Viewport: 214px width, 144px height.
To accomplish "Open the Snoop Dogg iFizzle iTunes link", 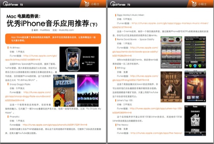I will (28, 96).
